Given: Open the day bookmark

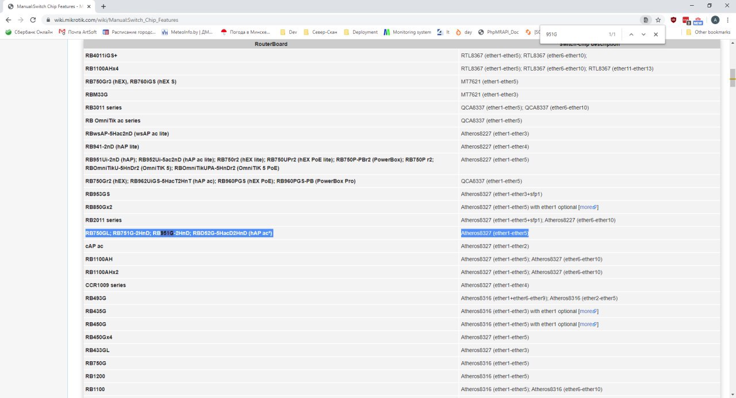Looking at the screenshot, I should coord(463,32).
